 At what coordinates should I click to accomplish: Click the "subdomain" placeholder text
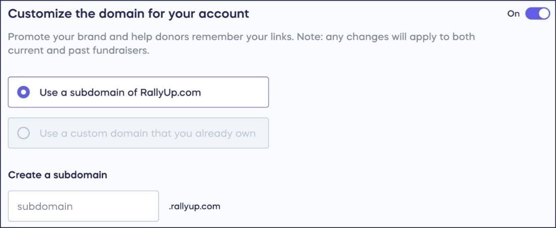point(45,206)
